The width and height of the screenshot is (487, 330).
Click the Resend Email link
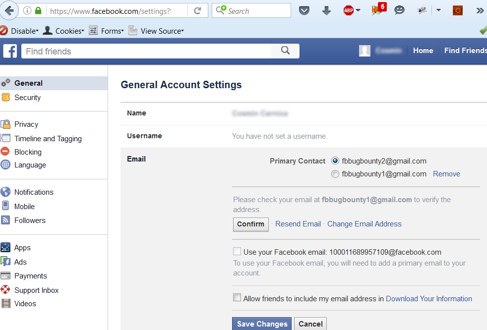click(298, 224)
